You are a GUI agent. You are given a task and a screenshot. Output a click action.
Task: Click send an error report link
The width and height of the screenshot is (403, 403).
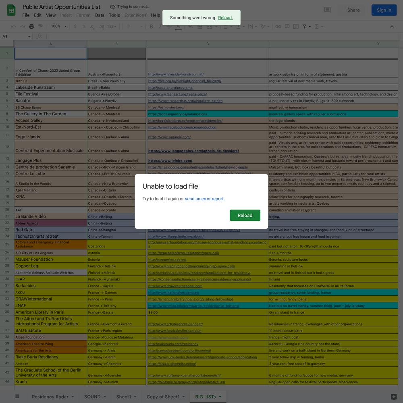click(x=204, y=199)
